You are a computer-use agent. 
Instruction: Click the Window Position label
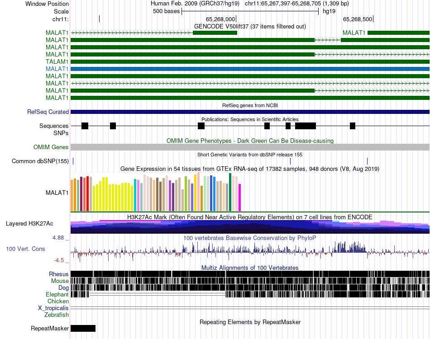pyautogui.click(x=47, y=4)
